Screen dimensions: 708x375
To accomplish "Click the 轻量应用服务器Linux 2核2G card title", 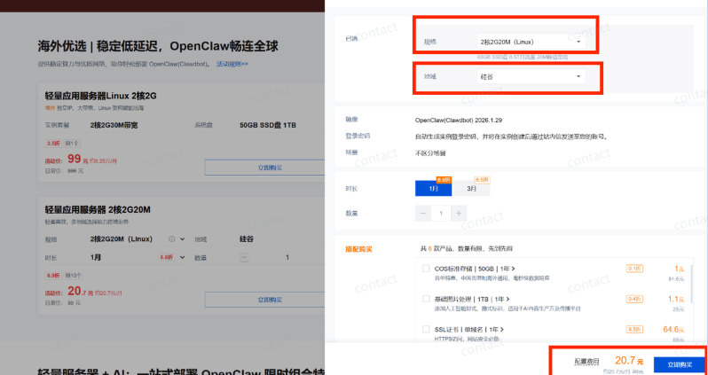I will point(100,96).
